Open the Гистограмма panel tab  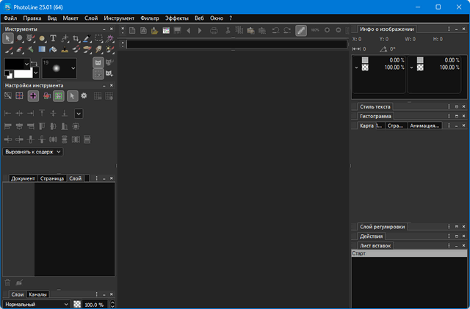tap(375, 116)
